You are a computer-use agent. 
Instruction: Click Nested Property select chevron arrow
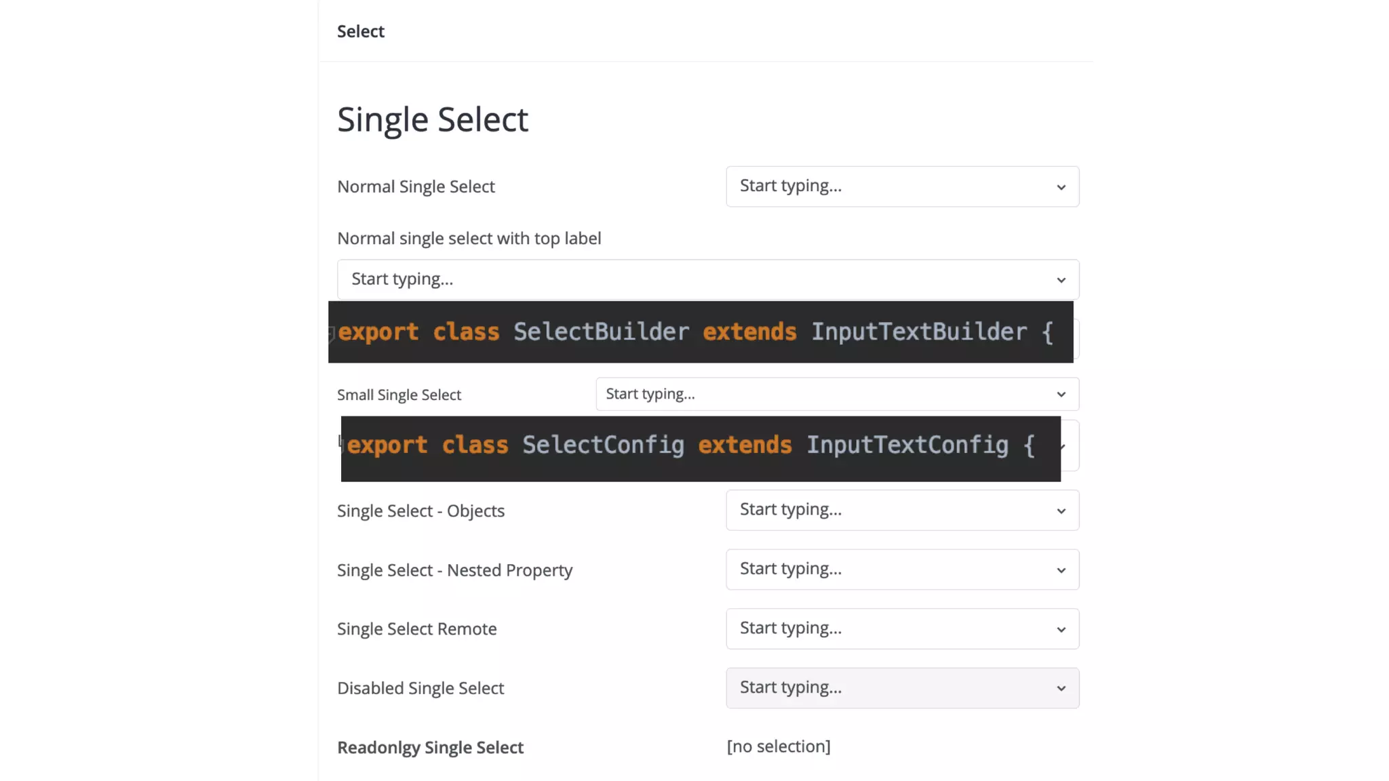1061,570
